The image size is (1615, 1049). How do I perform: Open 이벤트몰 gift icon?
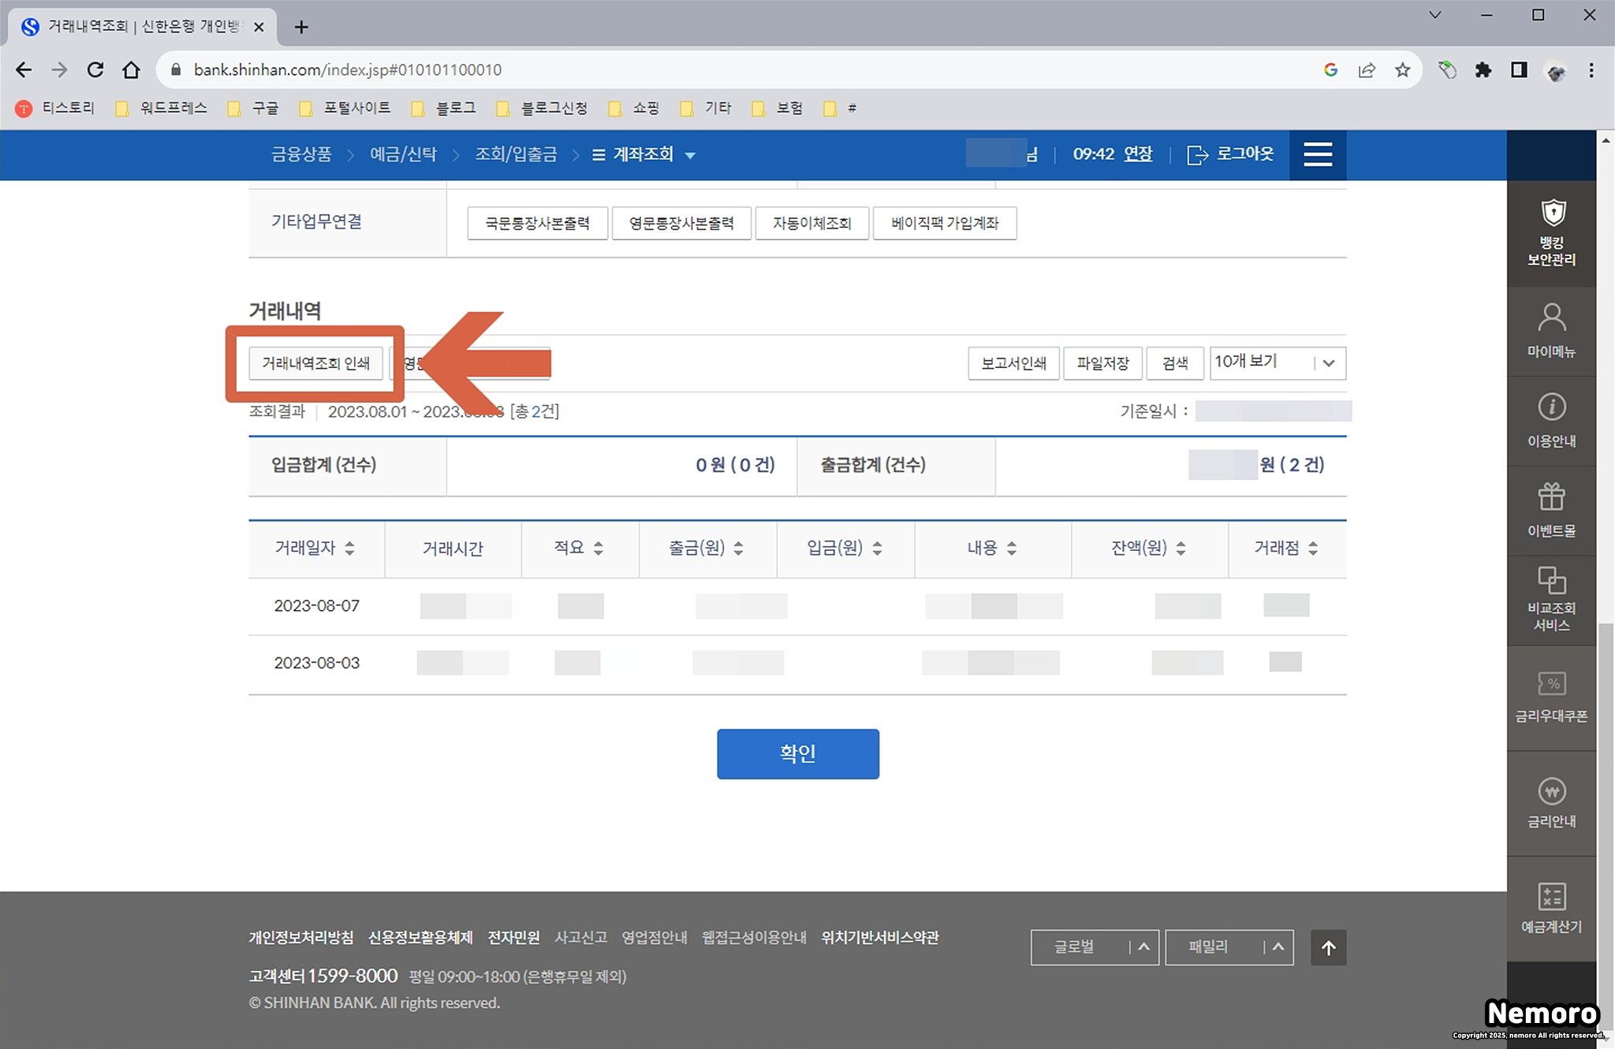[1551, 497]
